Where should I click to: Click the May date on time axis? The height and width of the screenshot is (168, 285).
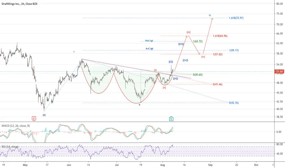tap(25, 165)
